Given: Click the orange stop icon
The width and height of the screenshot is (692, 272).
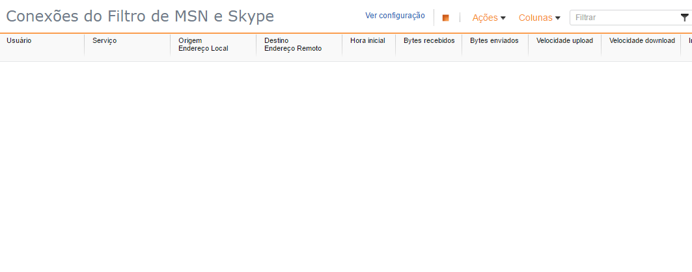Looking at the screenshot, I should pyautogui.click(x=446, y=18).
